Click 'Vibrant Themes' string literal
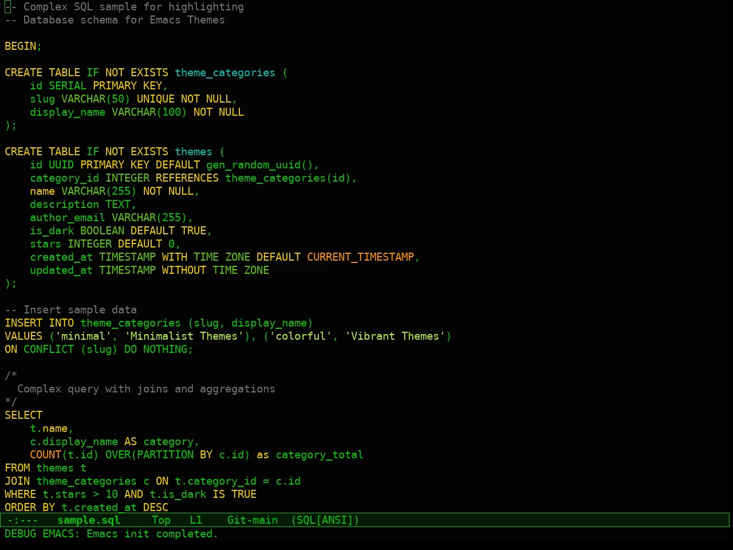Viewport: 733px width, 550px height. tap(395, 336)
